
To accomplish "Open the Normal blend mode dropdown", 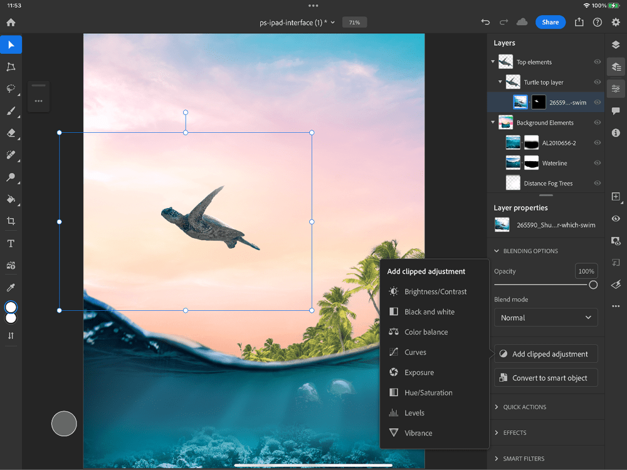I will coord(546,318).
